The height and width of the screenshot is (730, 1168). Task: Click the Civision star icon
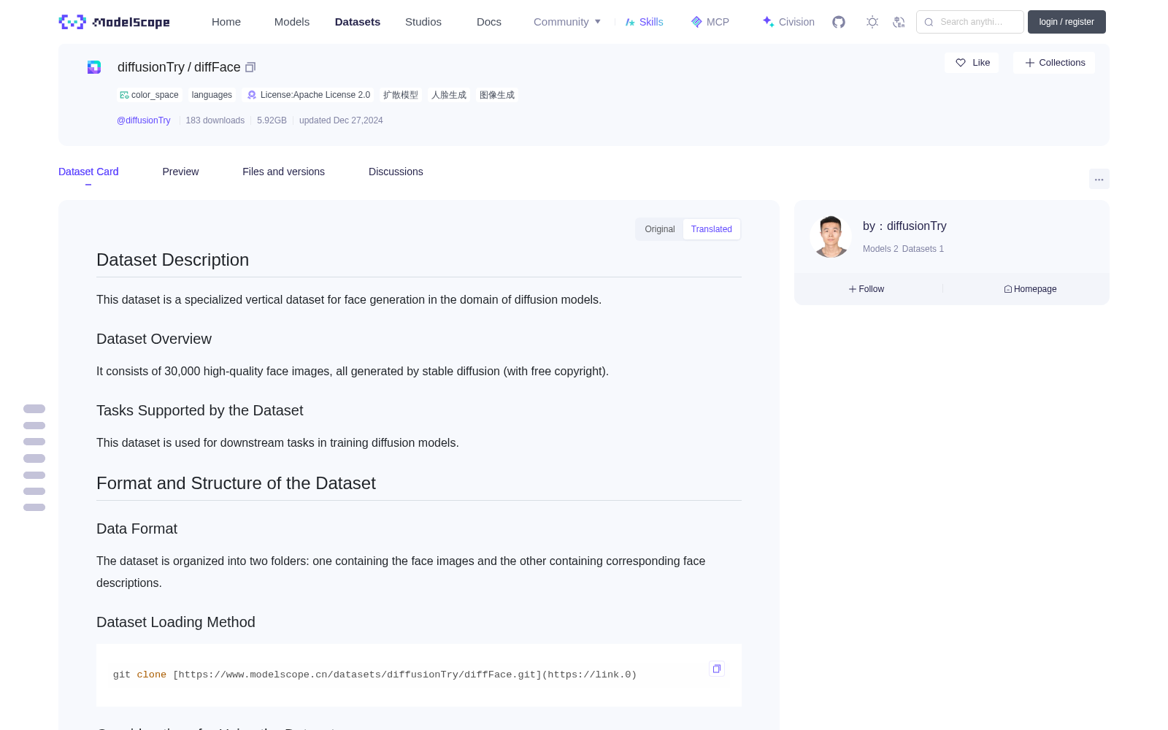point(768,22)
